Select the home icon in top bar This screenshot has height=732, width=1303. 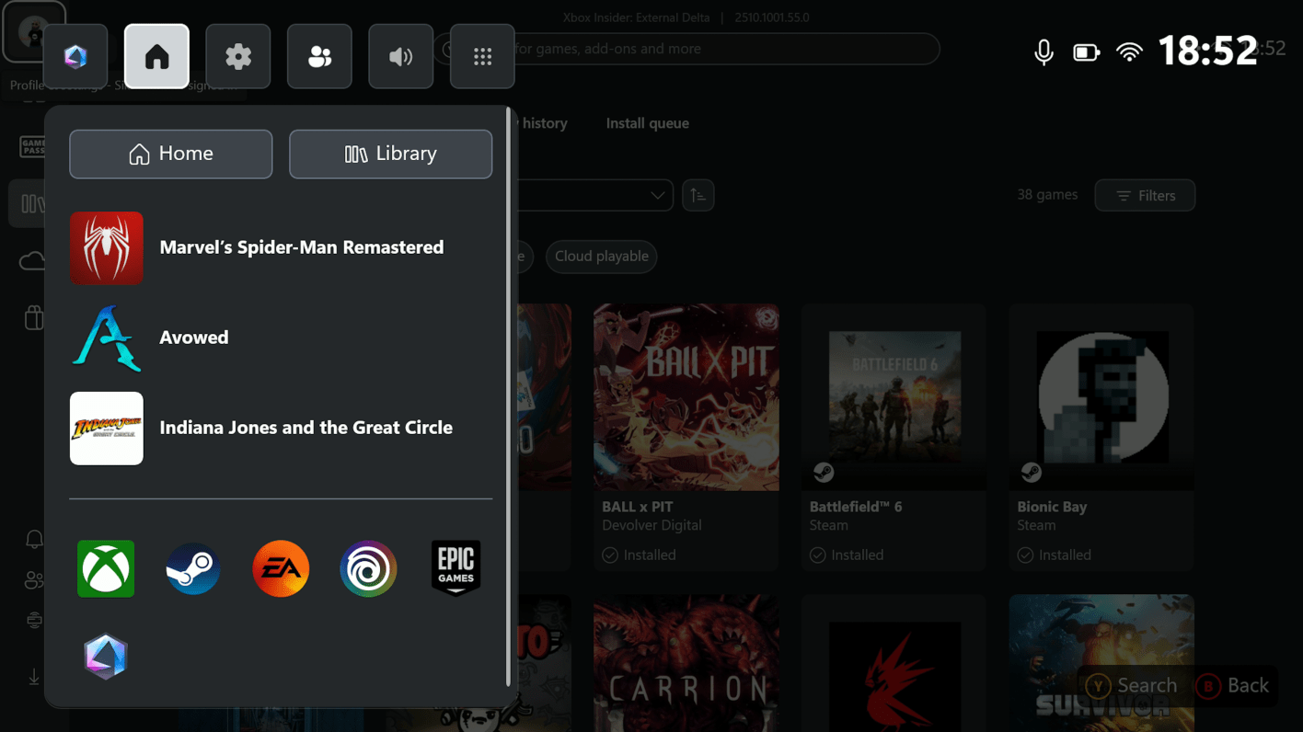tap(156, 57)
